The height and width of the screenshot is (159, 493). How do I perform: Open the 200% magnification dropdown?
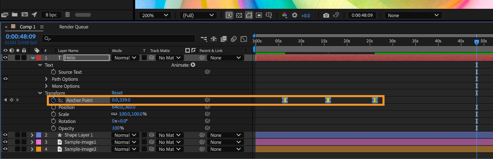[155, 15]
